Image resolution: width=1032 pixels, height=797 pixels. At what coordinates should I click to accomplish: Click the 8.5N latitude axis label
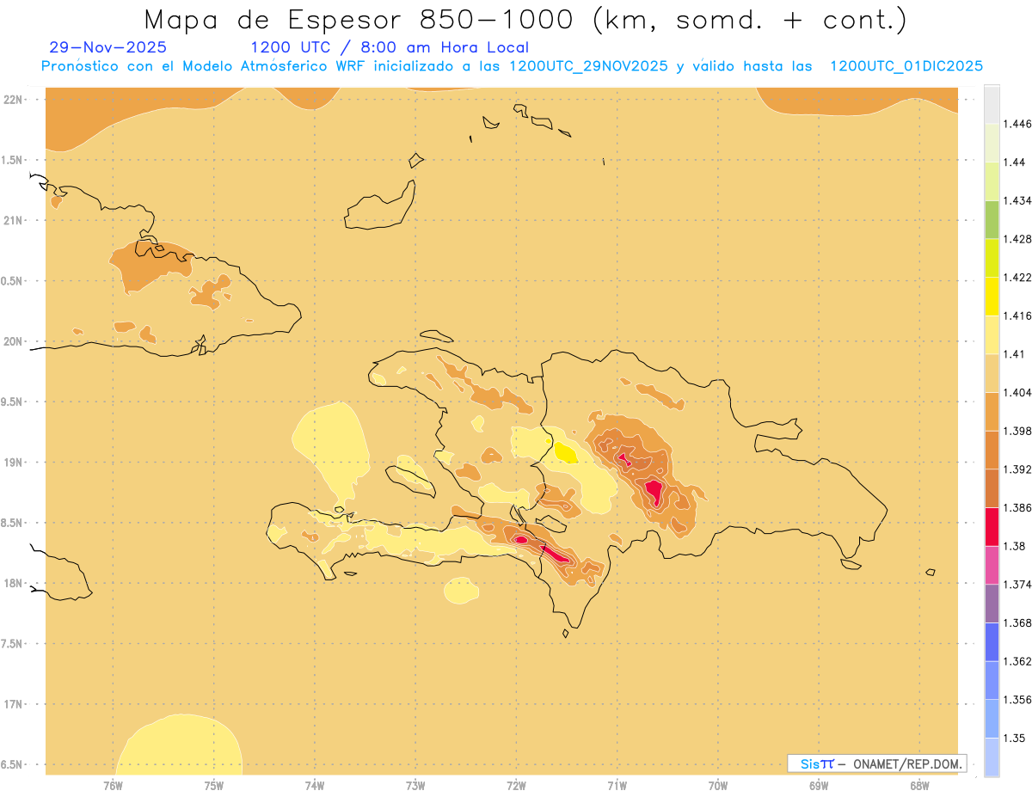[x=13, y=523]
